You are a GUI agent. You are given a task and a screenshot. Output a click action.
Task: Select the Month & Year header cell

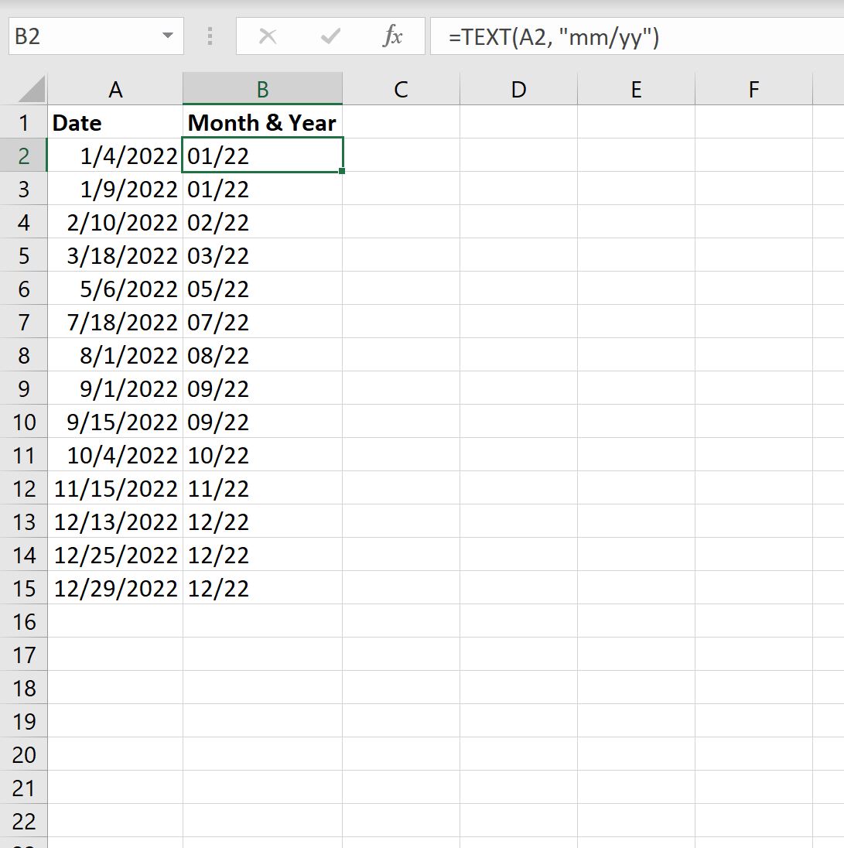pos(261,122)
